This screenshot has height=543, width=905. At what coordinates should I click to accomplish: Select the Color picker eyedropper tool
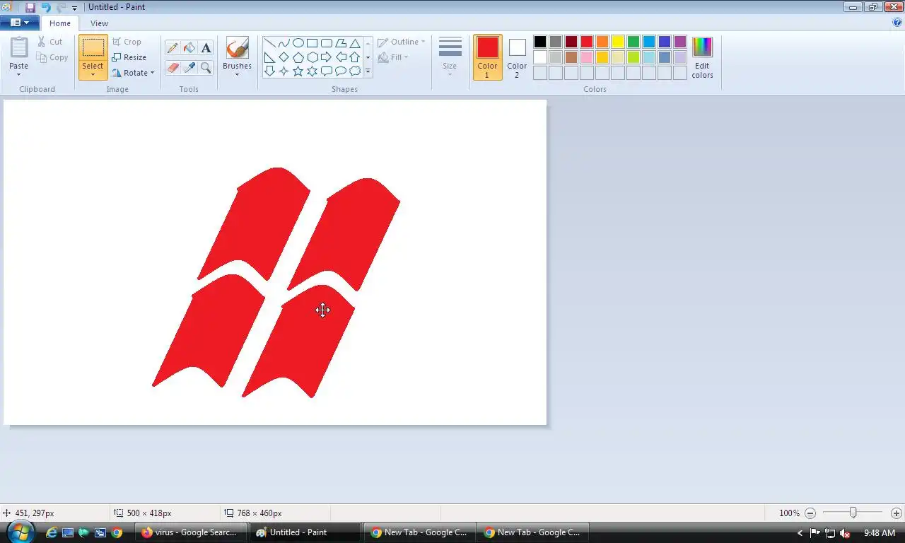point(189,68)
